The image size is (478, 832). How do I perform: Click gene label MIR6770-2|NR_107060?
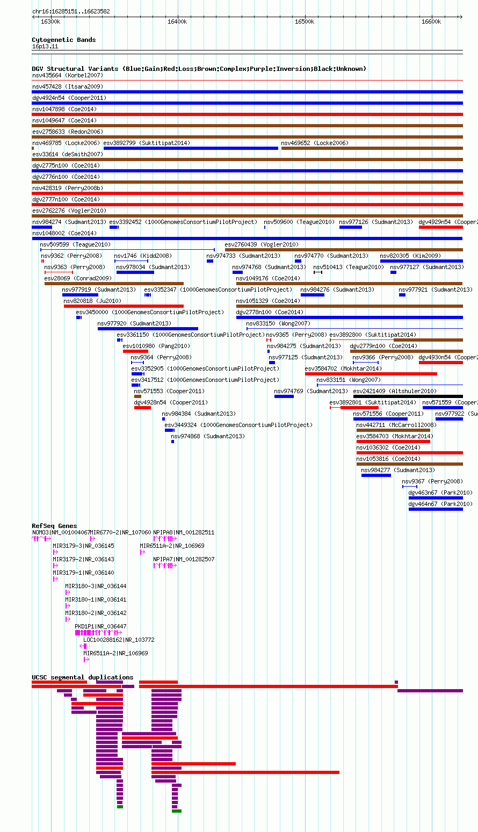click(121, 532)
